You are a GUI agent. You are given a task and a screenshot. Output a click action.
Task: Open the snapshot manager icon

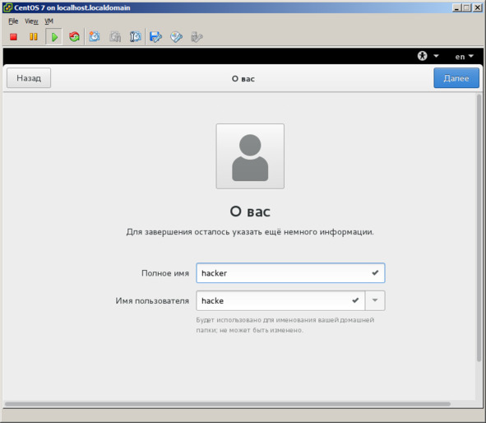[x=136, y=37]
